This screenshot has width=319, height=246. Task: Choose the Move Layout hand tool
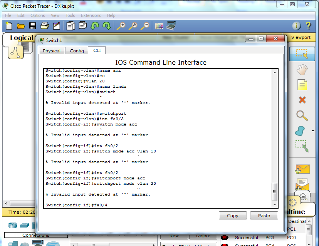[x=302, y=69]
